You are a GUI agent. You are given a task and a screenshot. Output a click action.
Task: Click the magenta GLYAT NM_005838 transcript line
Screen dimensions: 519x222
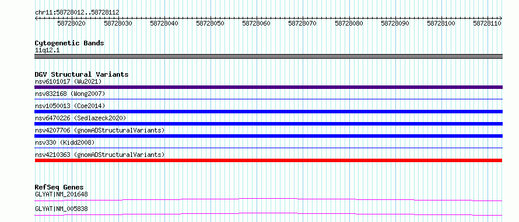tap(268, 214)
